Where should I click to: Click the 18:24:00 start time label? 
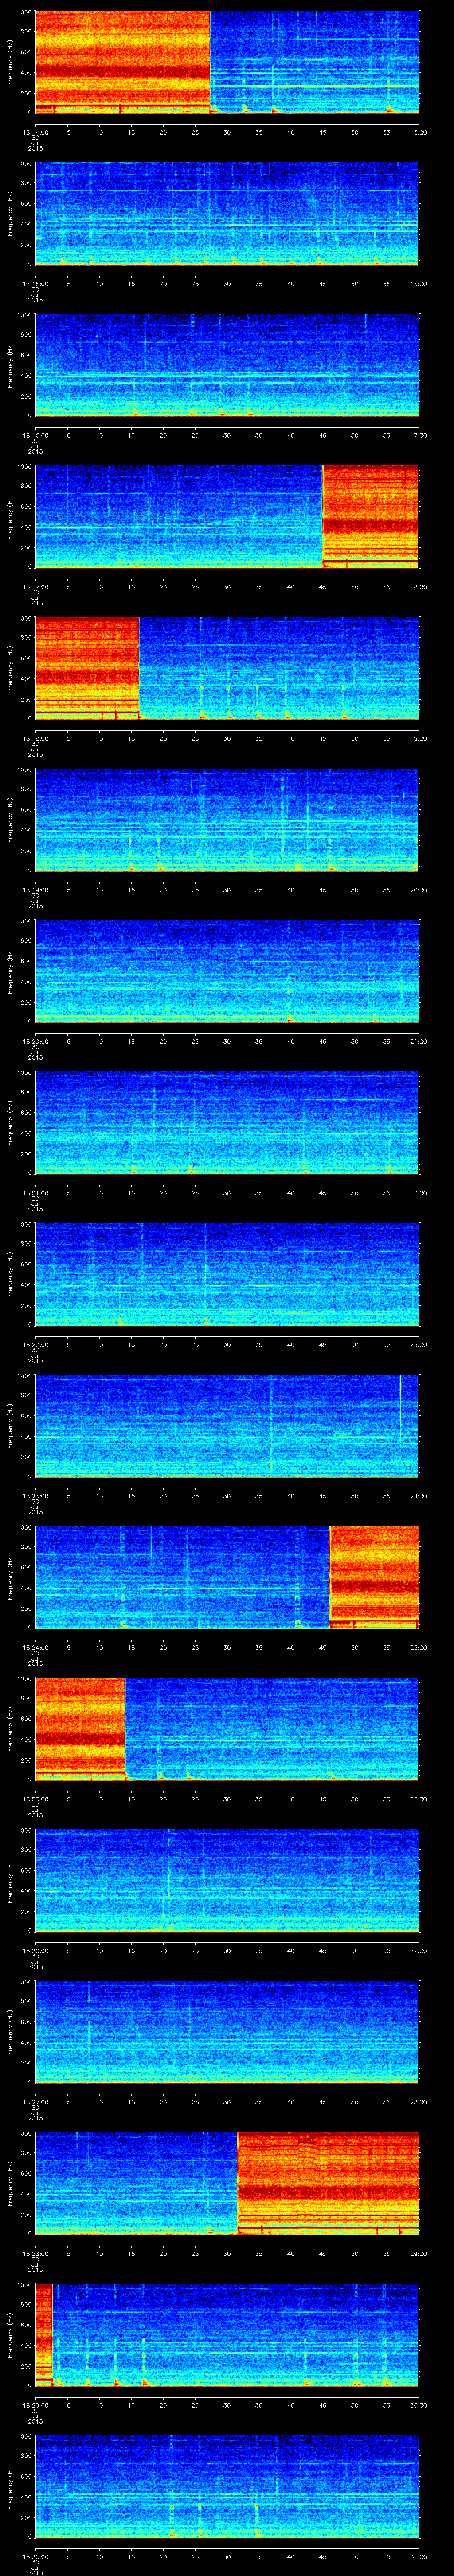click(35, 1648)
